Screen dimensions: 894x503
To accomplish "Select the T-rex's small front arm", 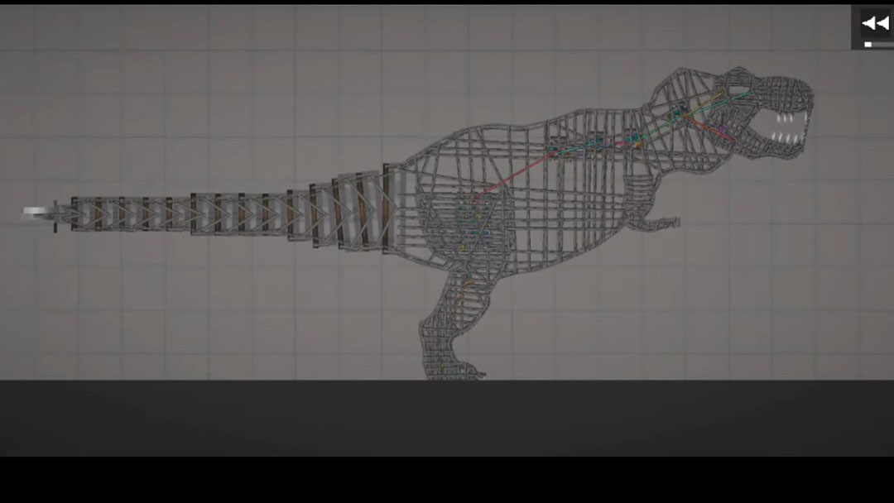I will (x=655, y=223).
